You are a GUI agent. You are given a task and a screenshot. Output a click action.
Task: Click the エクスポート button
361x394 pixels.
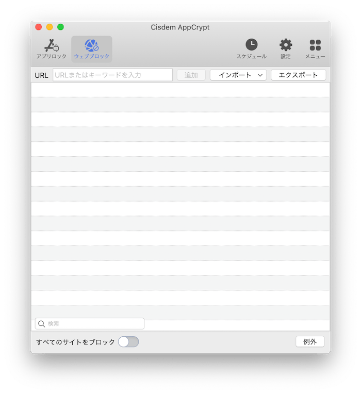(x=299, y=75)
